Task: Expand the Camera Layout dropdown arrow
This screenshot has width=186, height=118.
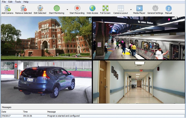Action: (131, 10)
